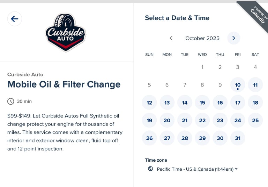Click the October 2025 month label

(202, 38)
